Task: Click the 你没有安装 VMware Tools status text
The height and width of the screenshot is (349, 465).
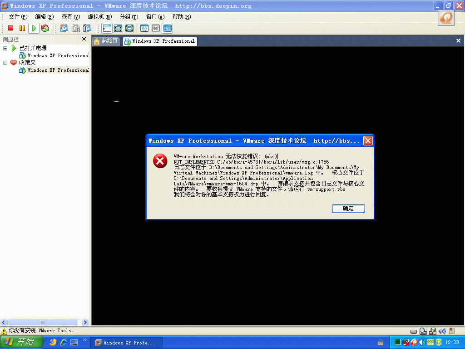Action: pyautogui.click(x=41, y=331)
